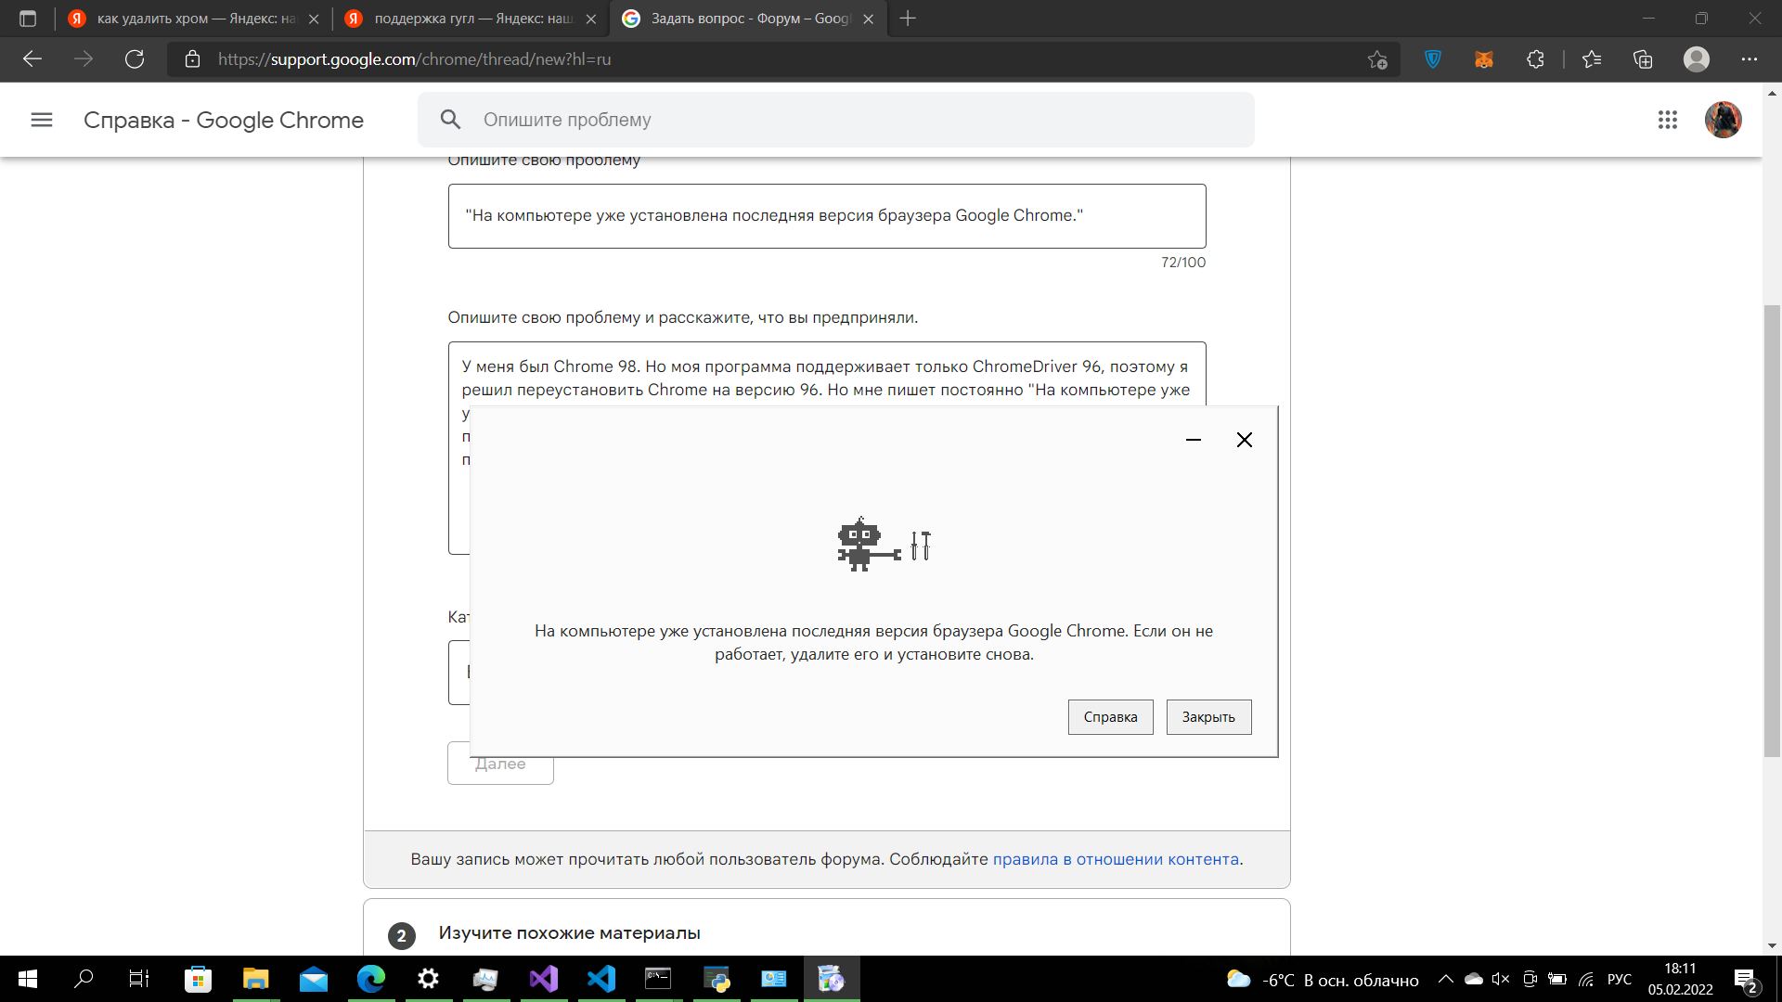Image resolution: width=1782 pixels, height=1002 pixels.
Task: Open Settings gear on taskbar
Action: [428, 979]
